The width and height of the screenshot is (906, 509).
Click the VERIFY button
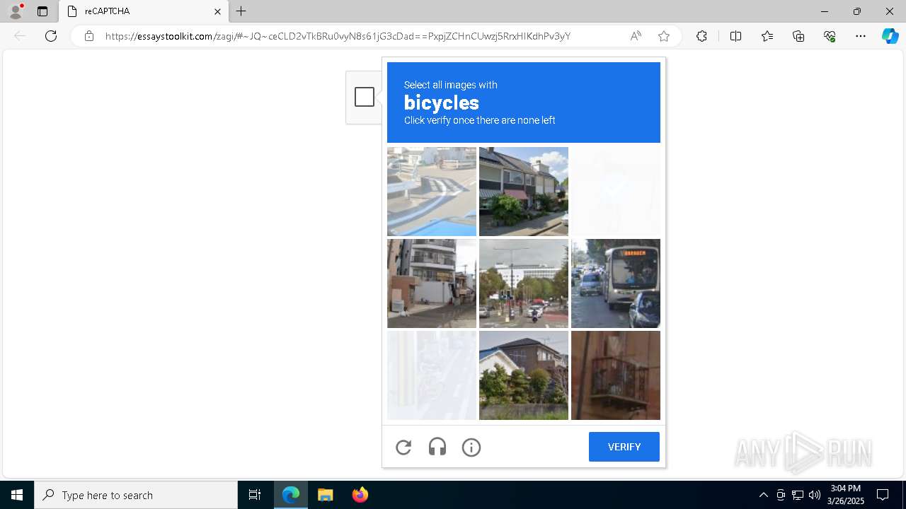pos(624,447)
